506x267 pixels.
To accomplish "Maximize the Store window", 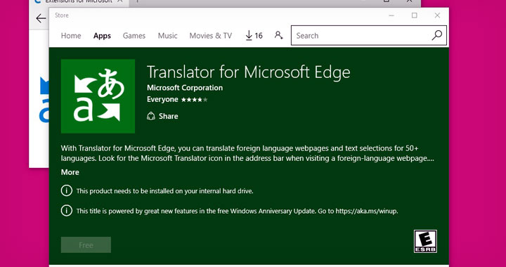I will pyautogui.click(x=415, y=15).
